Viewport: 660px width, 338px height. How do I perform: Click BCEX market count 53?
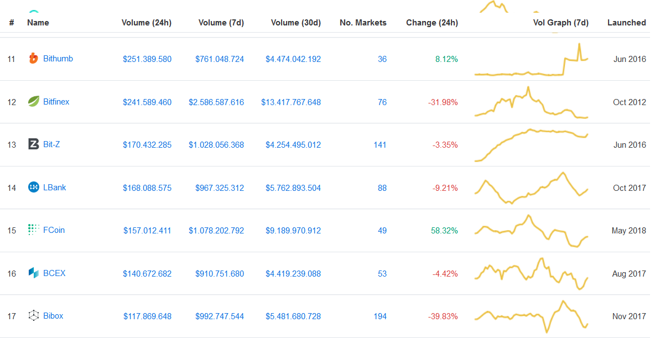(382, 274)
